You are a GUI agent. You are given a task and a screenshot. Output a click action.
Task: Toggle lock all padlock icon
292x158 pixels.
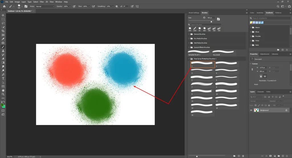269,105
